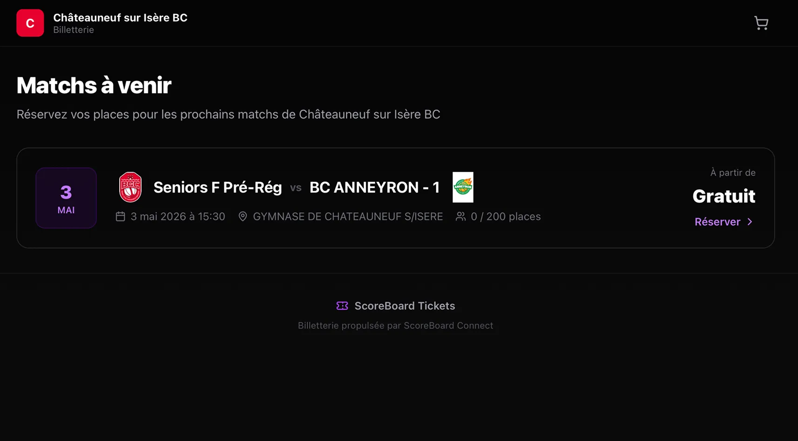Click the GYMNASE DE CHATEAUNEUF S/ISERE venue
This screenshot has height=441, width=798.
tap(347, 217)
